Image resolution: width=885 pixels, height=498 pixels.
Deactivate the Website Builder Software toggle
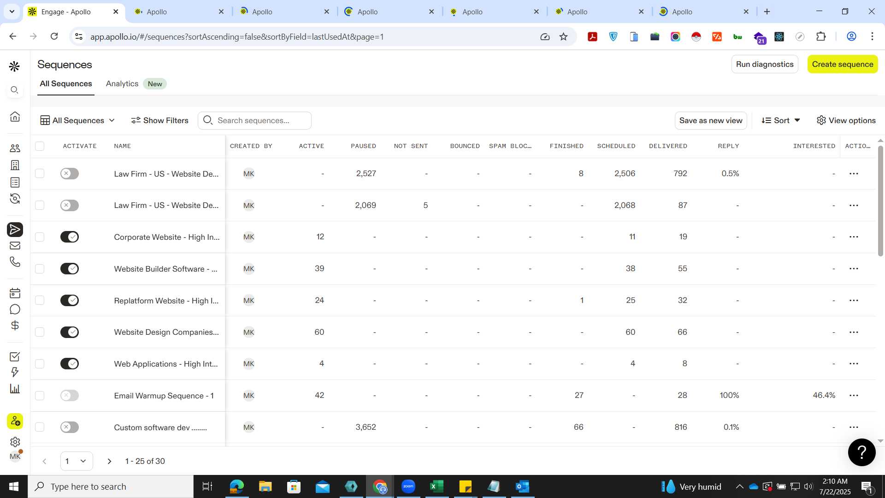[x=70, y=269]
